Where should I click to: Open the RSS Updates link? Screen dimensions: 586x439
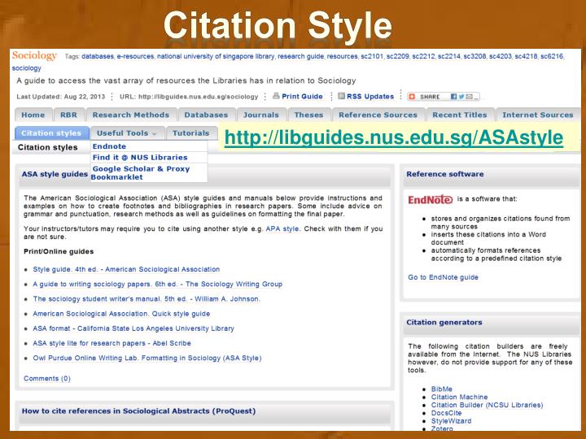(x=370, y=96)
